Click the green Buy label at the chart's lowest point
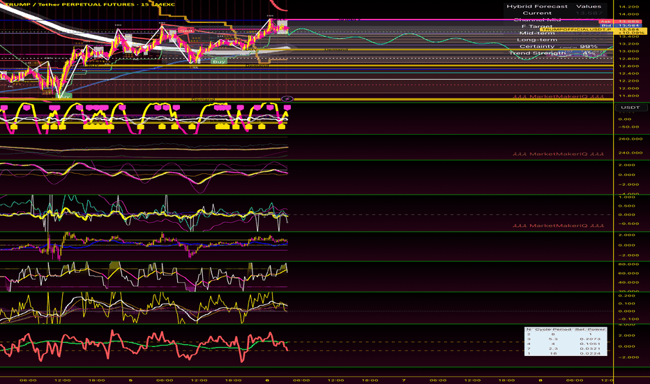 (x=63, y=96)
